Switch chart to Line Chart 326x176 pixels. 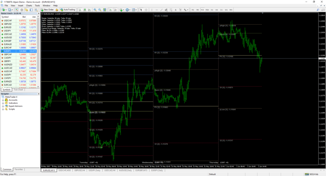pos(90,10)
